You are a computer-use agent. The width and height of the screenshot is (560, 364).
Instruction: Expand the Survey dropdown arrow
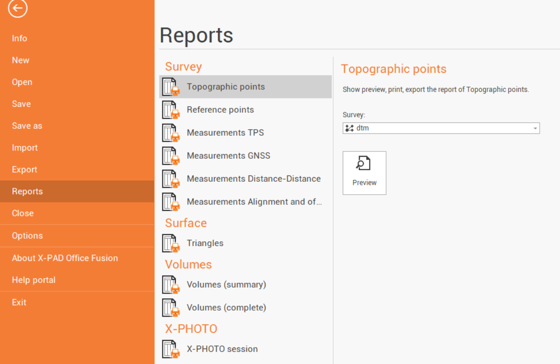point(535,128)
